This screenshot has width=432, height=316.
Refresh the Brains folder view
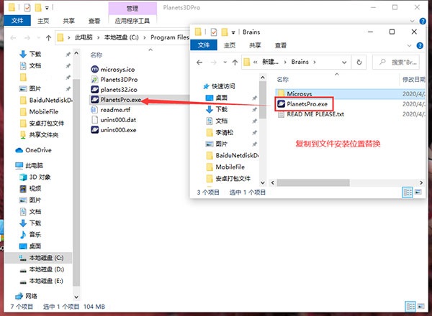tap(359, 62)
